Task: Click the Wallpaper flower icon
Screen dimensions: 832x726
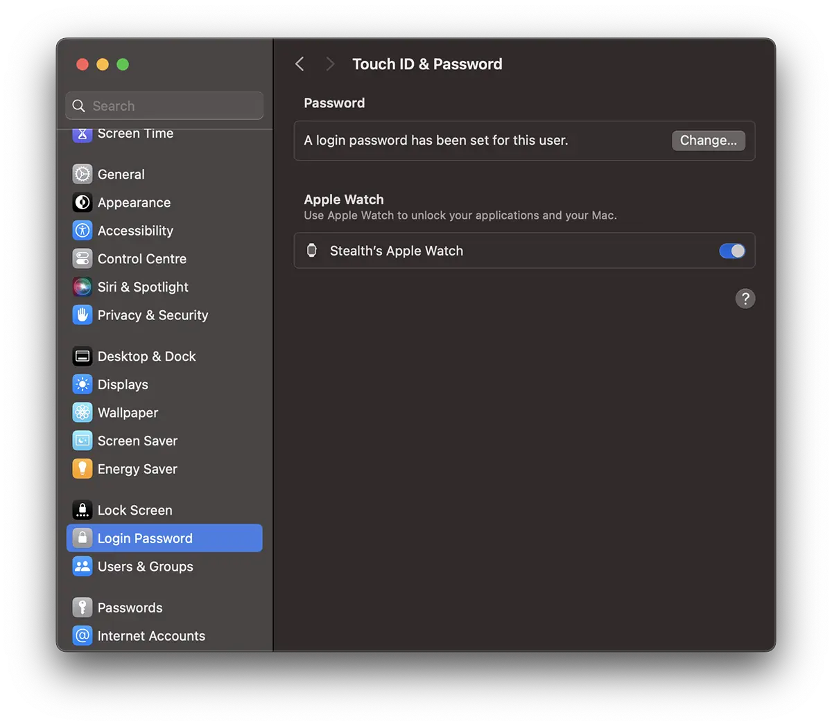Action: (x=83, y=412)
